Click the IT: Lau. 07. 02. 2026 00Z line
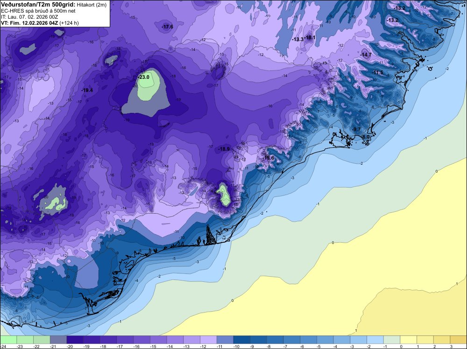467x349 pixels. [x=29, y=17]
